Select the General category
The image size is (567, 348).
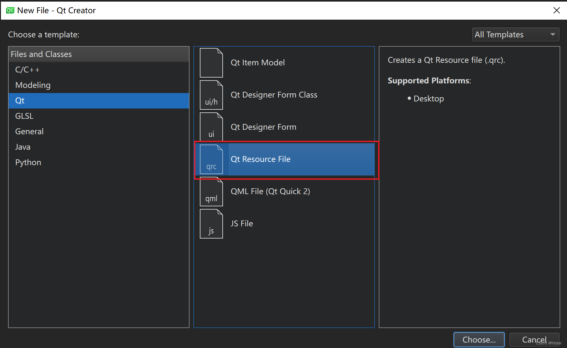click(x=99, y=131)
